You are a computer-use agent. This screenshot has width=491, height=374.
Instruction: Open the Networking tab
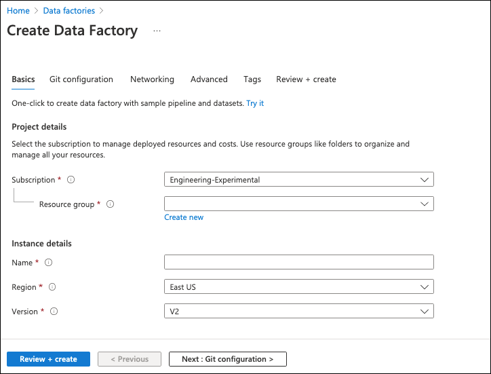(x=152, y=79)
